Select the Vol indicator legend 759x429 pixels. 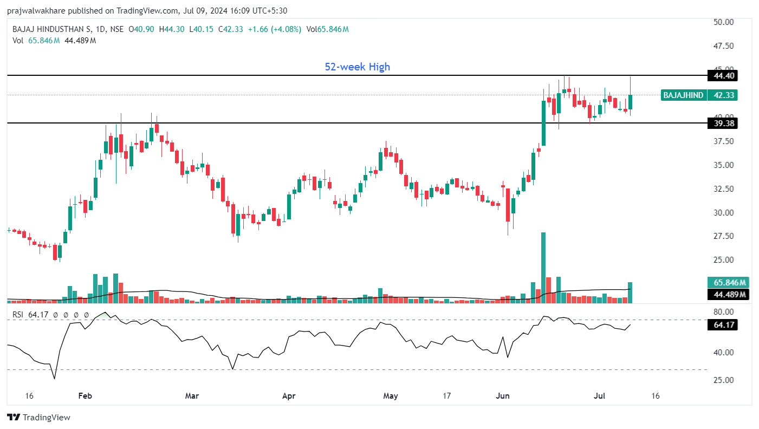point(18,41)
